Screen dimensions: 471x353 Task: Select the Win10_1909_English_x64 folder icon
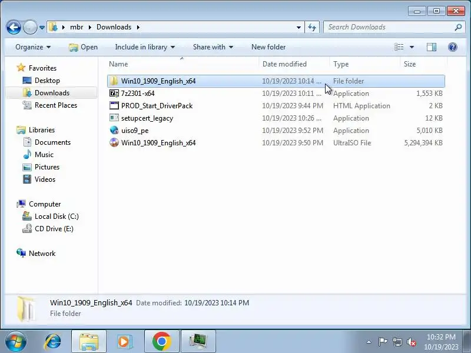(114, 81)
